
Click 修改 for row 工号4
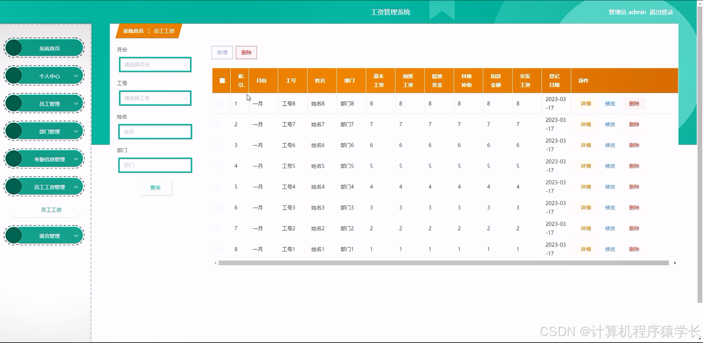tap(610, 187)
